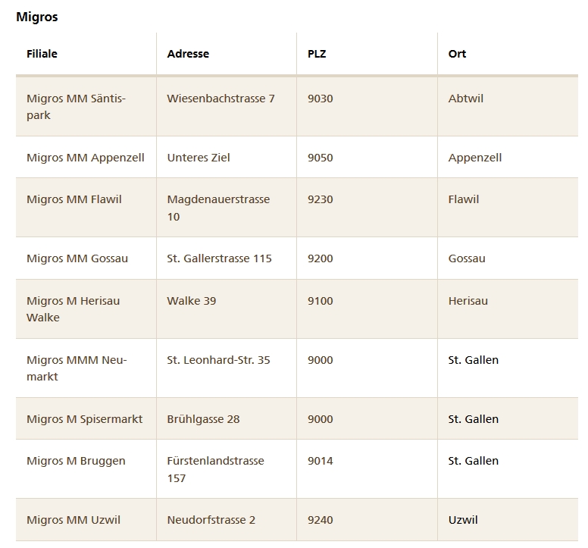Click St. Leonhard-Str. 35 address
This screenshot has width=588, height=548.
click(x=218, y=360)
